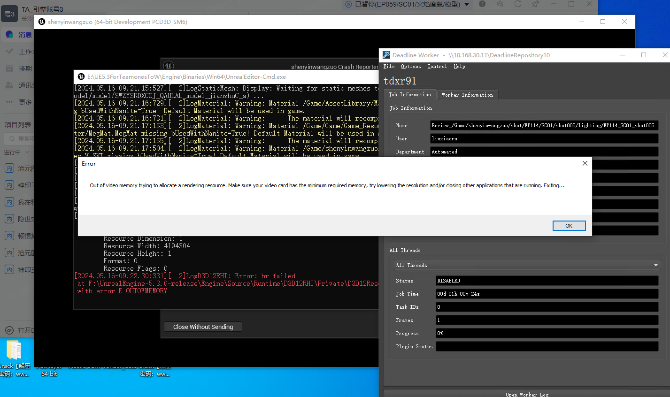Expand the paused task status dropdown arrow
The image size is (670, 397).
[x=467, y=5]
